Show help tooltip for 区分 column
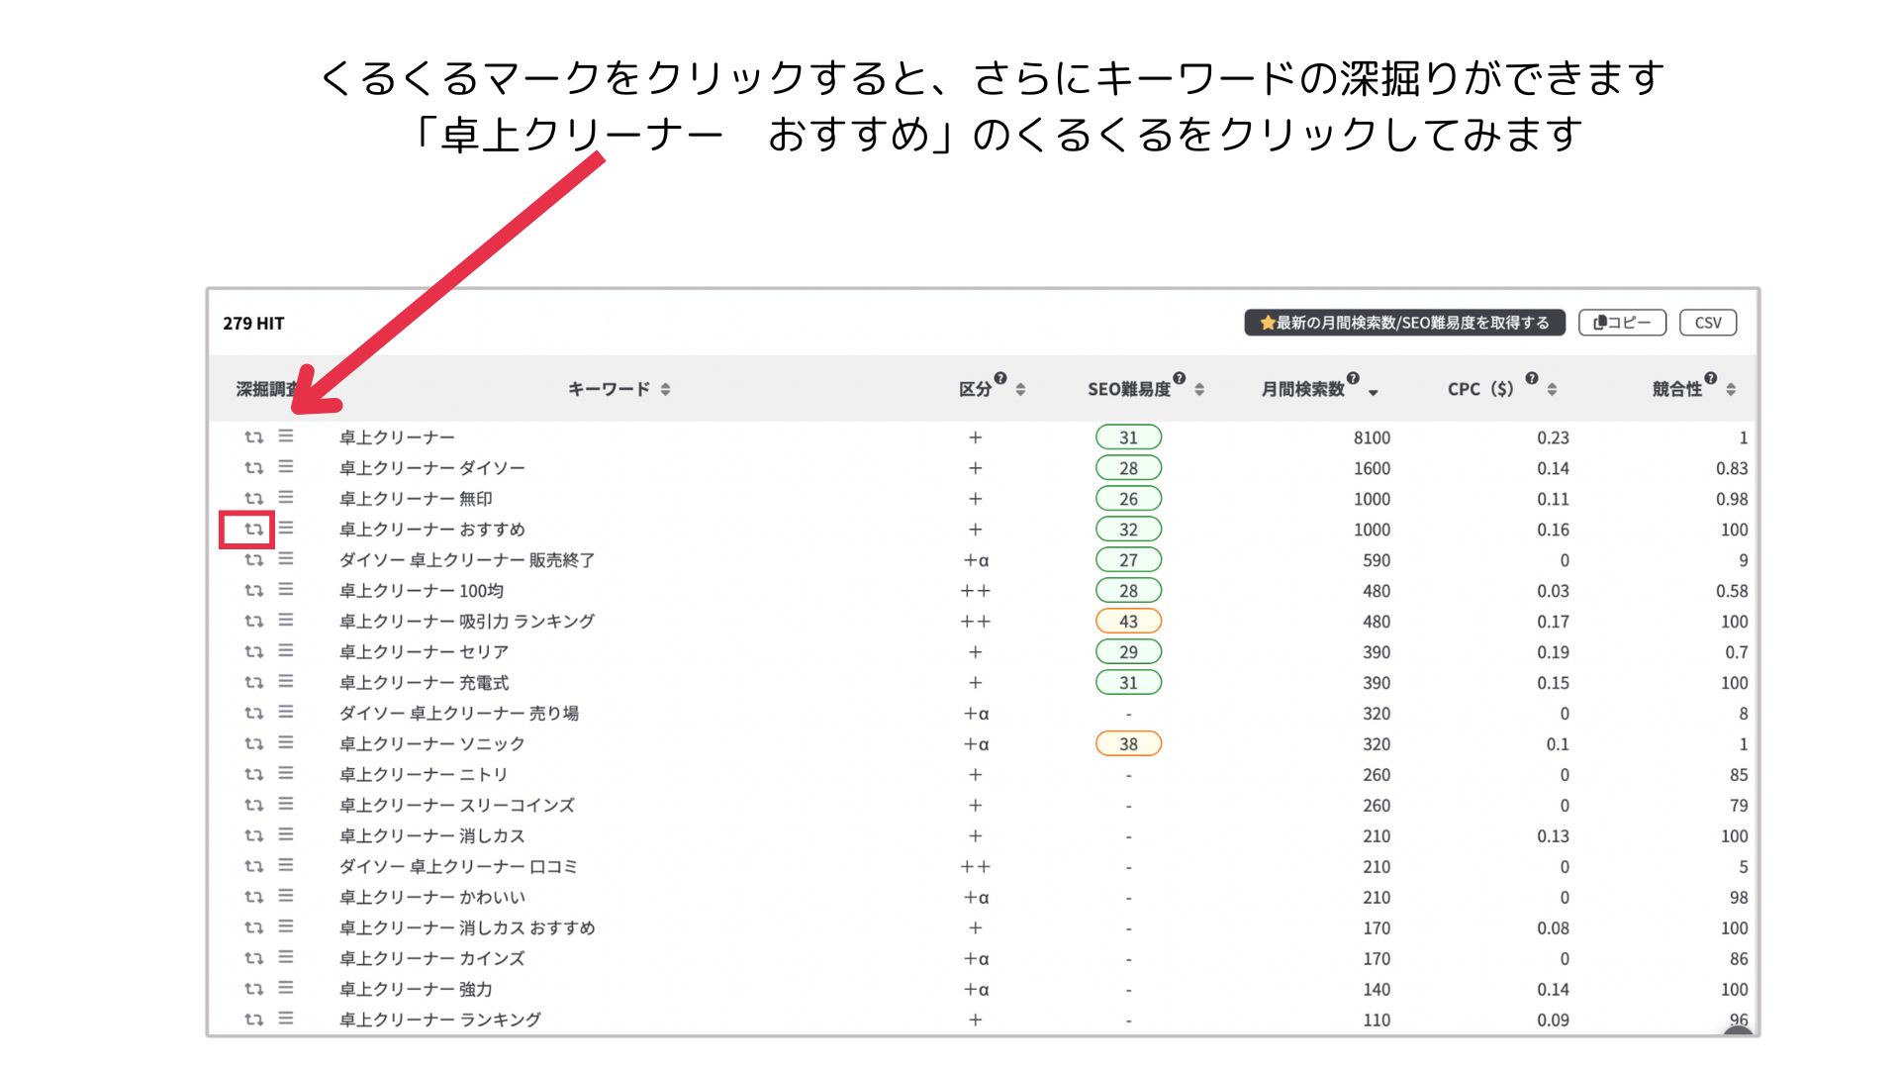 click(1000, 378)
